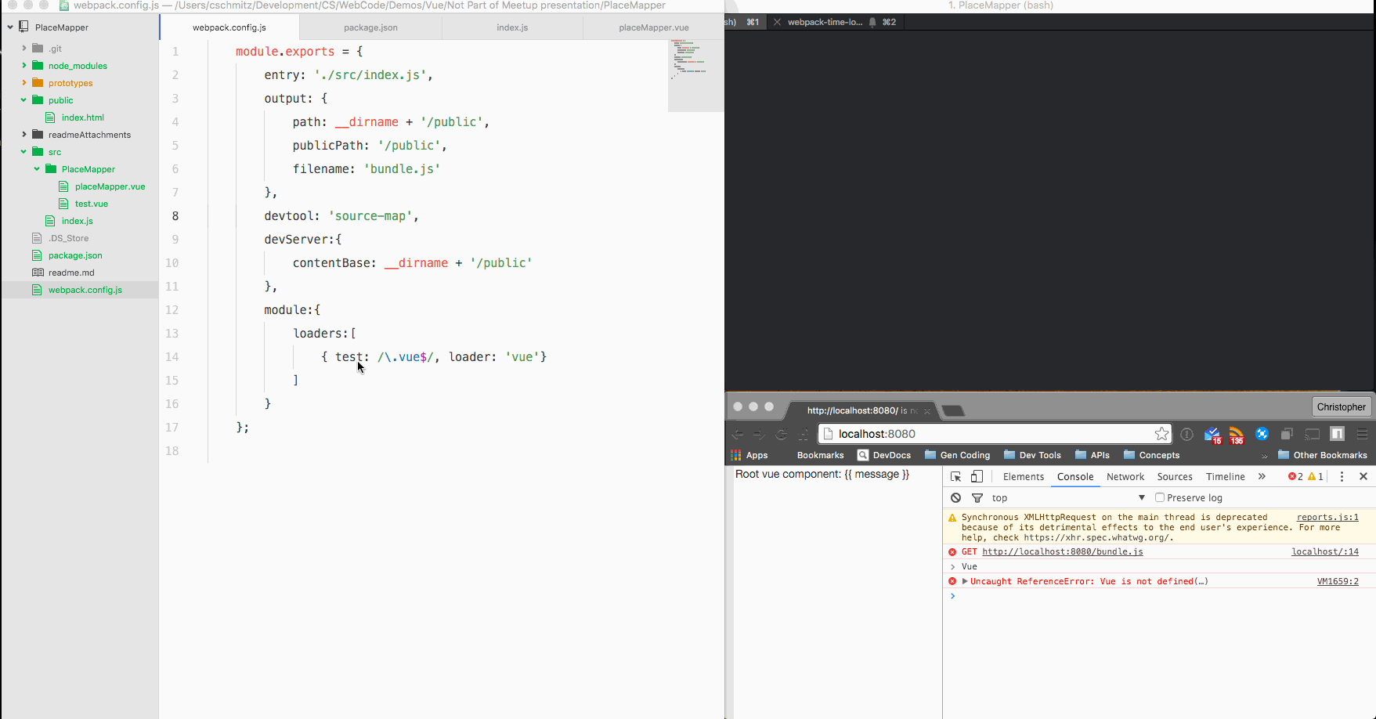The height and width of the screenshot is (719, 1376).
Task: Open the Other Bookmarks folder
Action: click(1322, 455)
